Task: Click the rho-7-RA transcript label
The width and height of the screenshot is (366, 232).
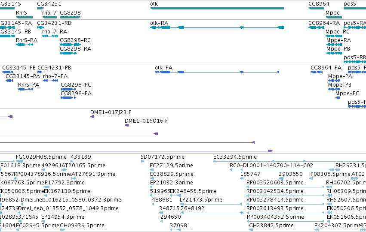Action: click(55, 32)
